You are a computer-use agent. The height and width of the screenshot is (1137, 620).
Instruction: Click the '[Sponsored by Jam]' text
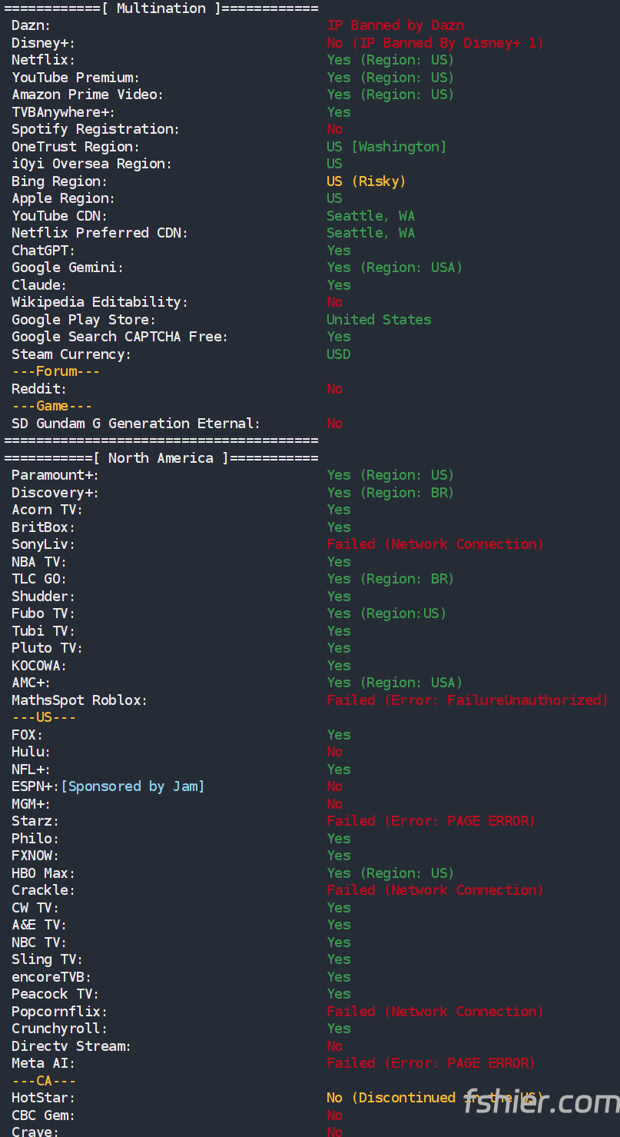(x=132, y=786)
